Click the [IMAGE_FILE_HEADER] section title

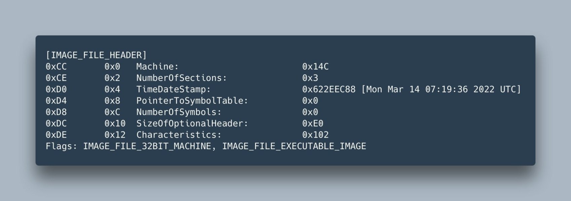point(96,55)
